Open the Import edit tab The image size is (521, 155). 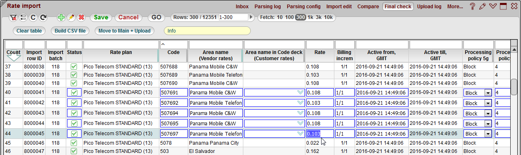(x=339, y=7)
